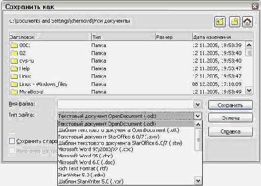This screenshot has height=186, width=261.
Task: Enable the 'Сохранить с паролем' checkbox
Action: pyautogui.click(x=12, y=141)
